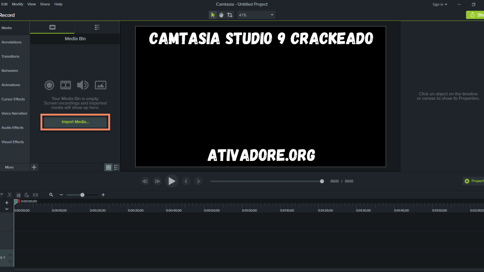Open the Cursor Effects tab
This screenshot has width=484, height=272.
pyautogui.click(x=15, y=99)
